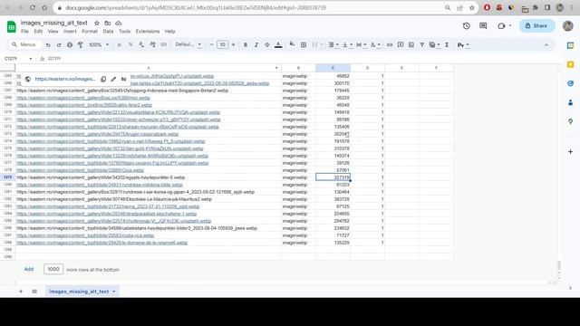Decrease decimal places in toolbar
This screenshot has width=580, height=326.
(x=141, y=44)
